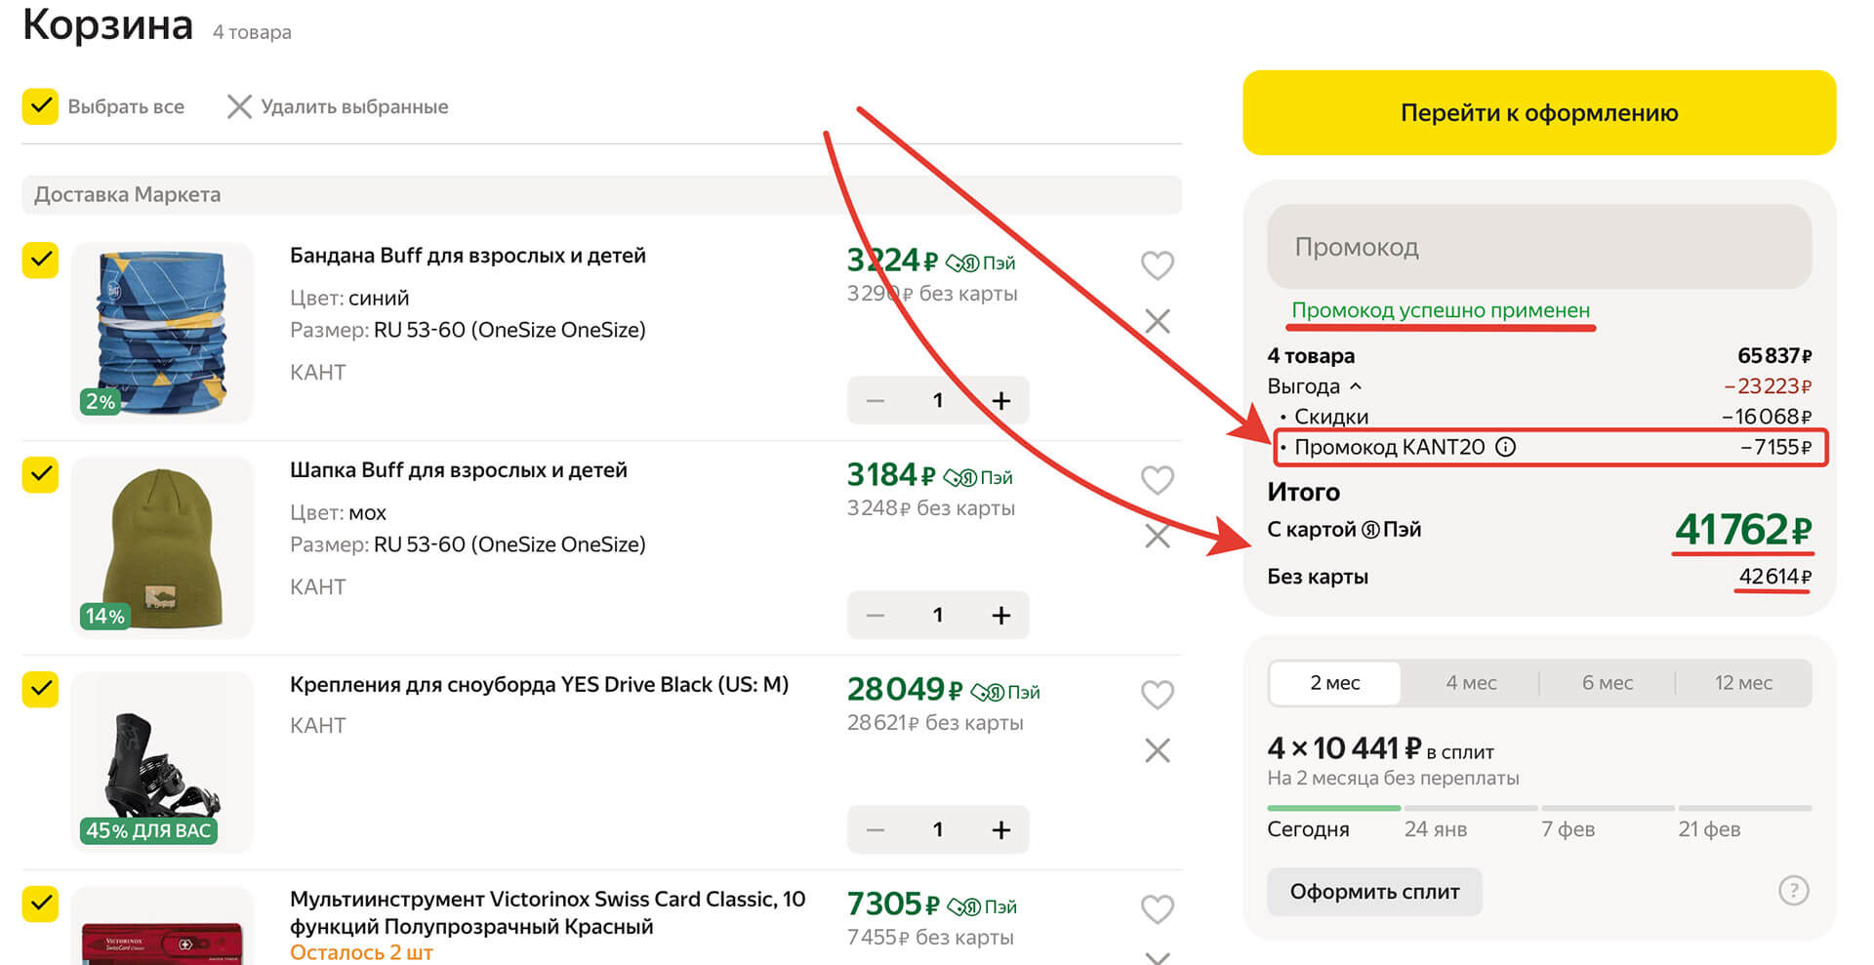Click the Оформить сплит button
This screenshot has width=1874, height=965.
point(1374,892)
